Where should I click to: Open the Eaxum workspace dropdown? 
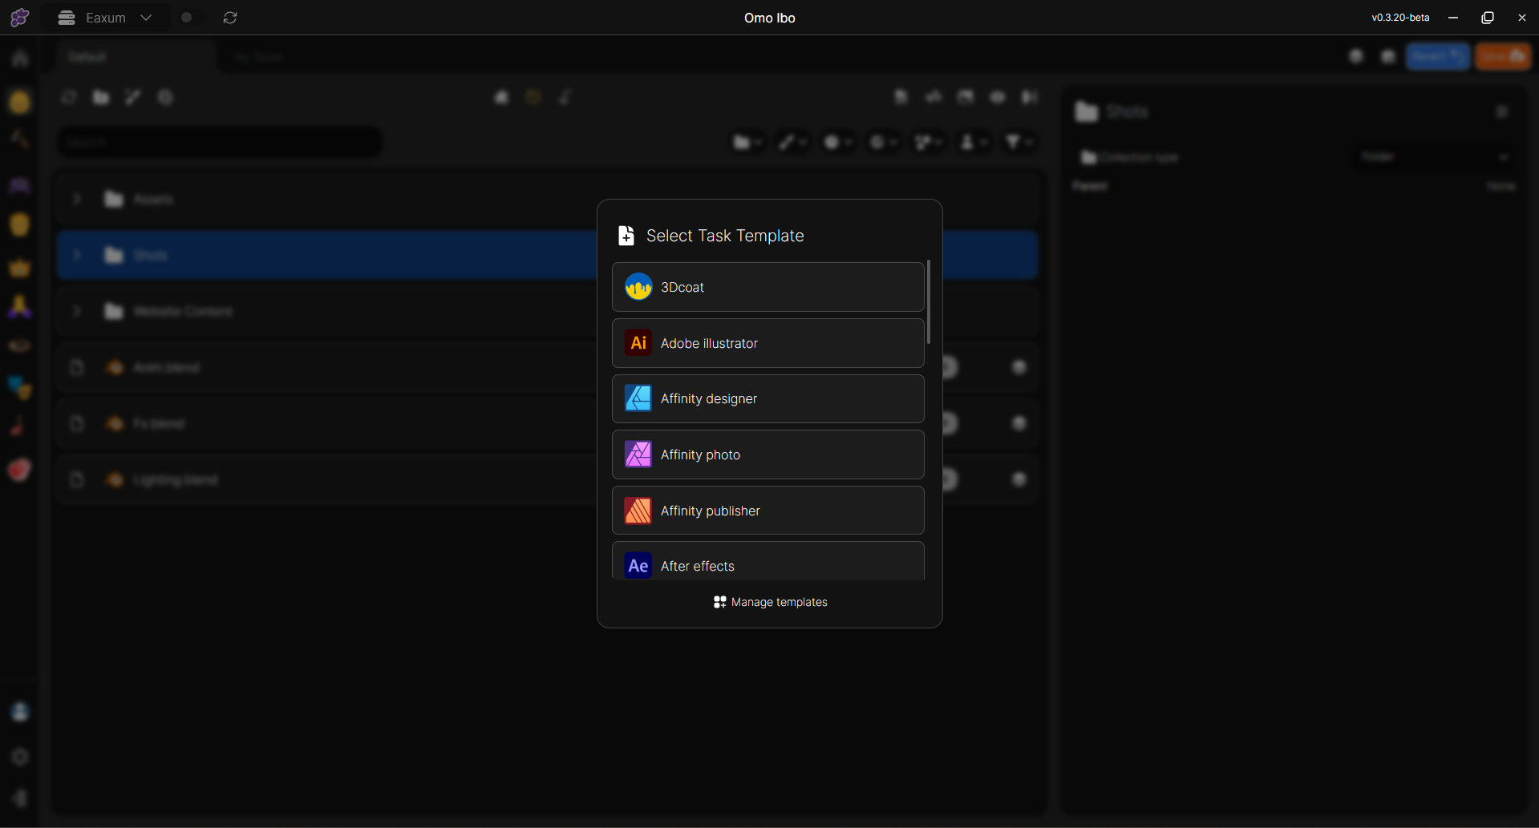[x=105, y=18]
